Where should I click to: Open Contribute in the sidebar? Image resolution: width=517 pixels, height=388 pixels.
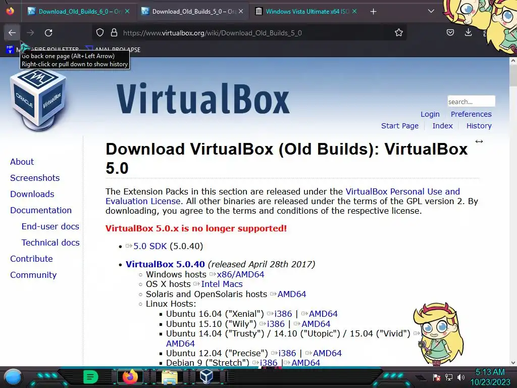point(31,259)
